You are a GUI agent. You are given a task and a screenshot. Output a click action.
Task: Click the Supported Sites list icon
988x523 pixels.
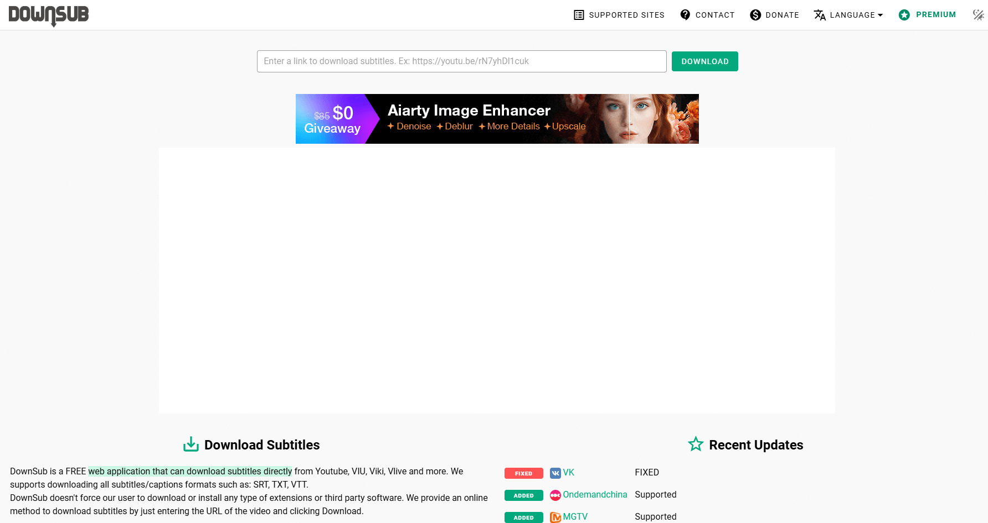point(579,15)
